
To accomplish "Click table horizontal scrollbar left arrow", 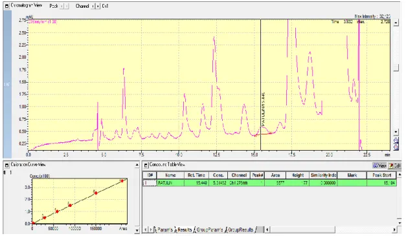I will 267,230.
